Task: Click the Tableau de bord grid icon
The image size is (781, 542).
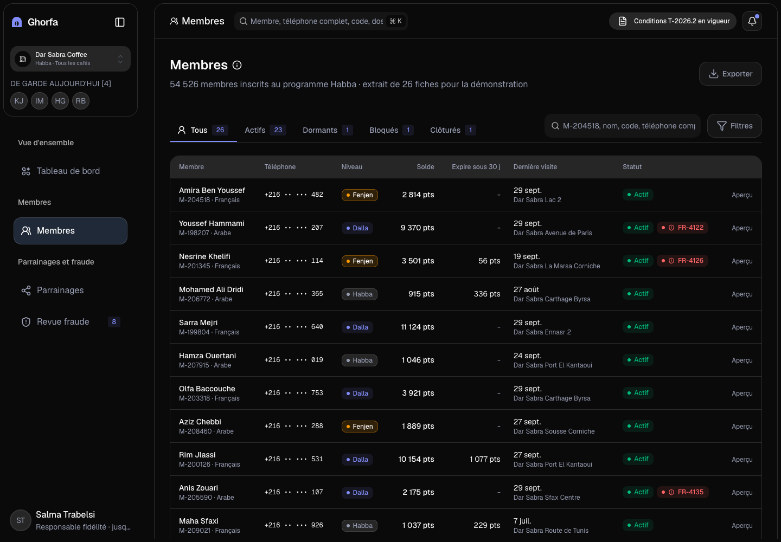Action: point(26,171)
